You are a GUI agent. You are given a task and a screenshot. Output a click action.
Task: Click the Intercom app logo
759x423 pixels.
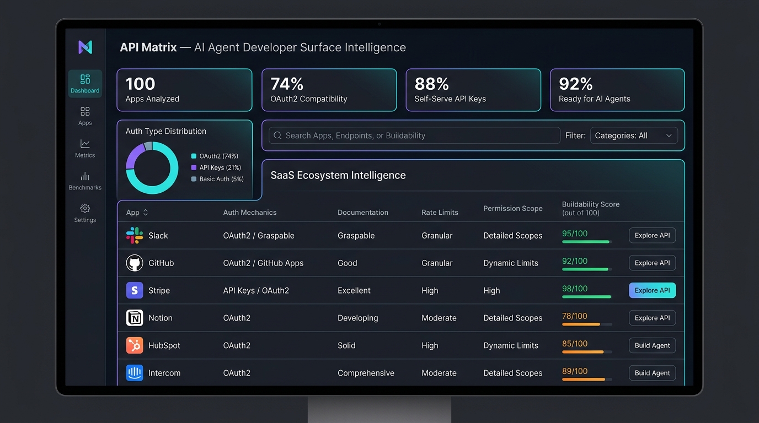135,373
